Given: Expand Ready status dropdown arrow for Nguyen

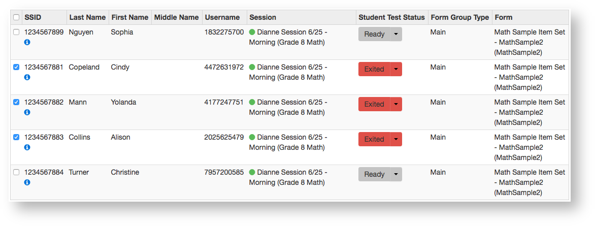Looking at the screenshot, I should pos(396,34).
